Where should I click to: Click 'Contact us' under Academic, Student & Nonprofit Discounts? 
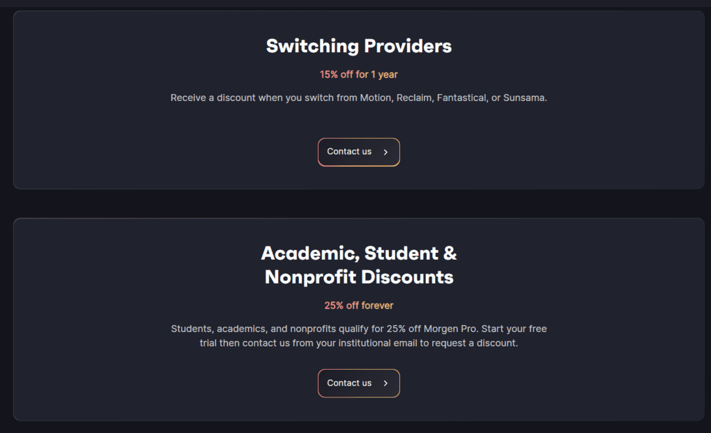click(x=358, y=383)
